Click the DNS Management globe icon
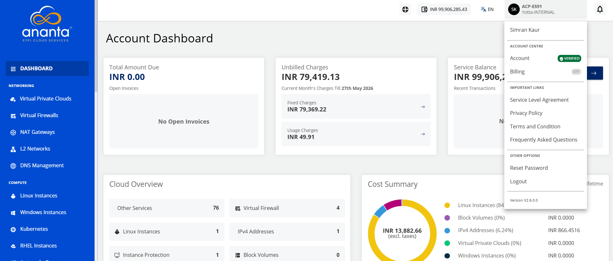The width and height of the screenshot is (613, 261). click(13, 166)
